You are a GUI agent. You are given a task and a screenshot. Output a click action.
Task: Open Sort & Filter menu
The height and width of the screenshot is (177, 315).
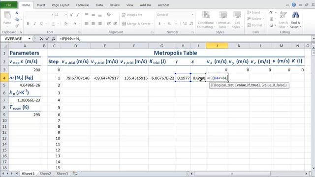pos(283,20)
